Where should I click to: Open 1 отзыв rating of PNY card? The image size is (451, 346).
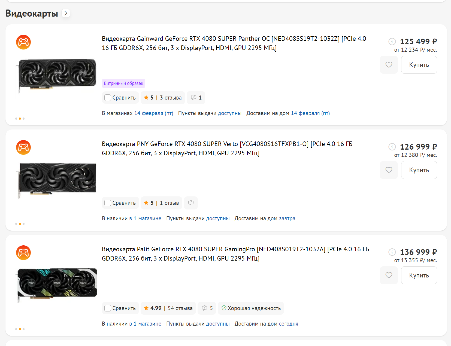pyautogui.click(x=161, y=203)
